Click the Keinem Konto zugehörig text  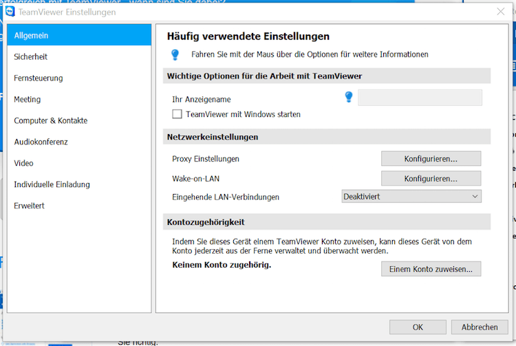pos(222,265)
